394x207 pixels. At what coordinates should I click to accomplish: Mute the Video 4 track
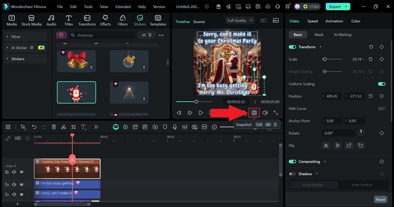(x=14, y=172)
